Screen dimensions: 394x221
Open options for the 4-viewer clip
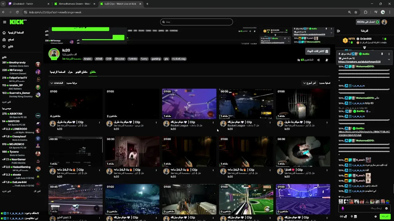99,122
